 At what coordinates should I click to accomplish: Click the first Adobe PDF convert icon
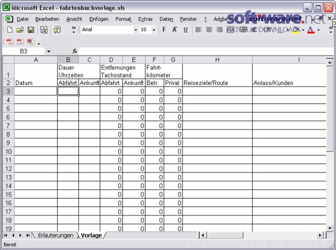click(10, 42)
